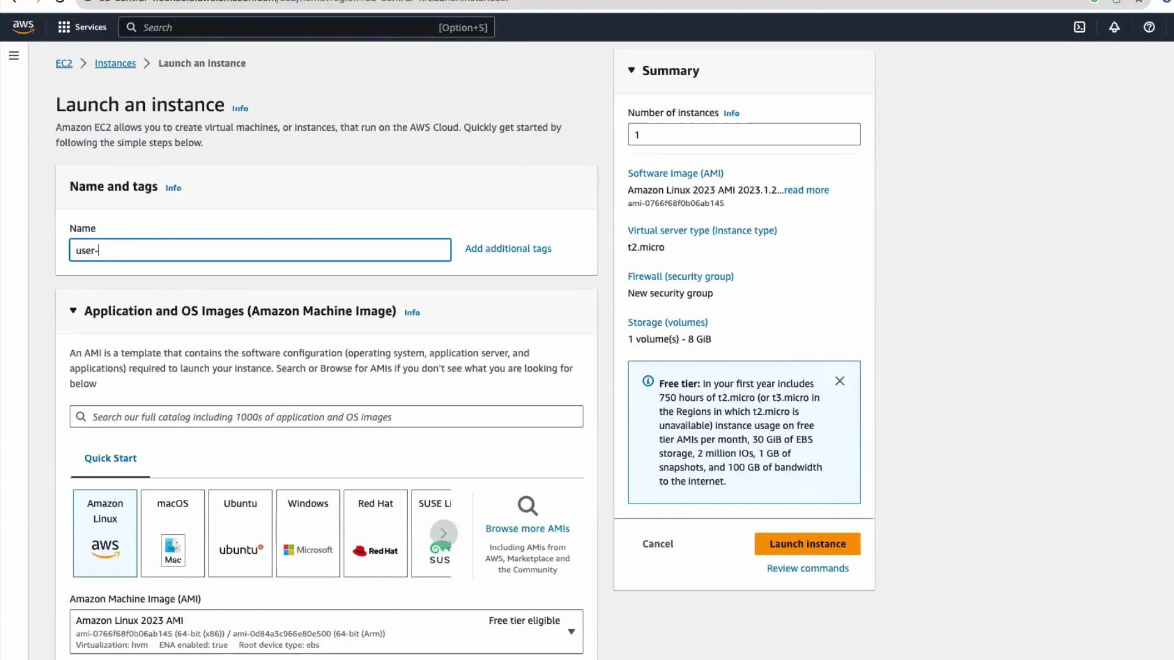Click the Launch instance button

click(x=807, y=543)
